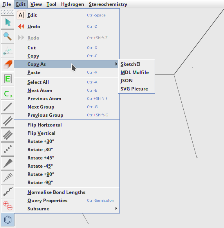Choose Rotate -30°
This screenshot has height=228, width=224.
67,150
